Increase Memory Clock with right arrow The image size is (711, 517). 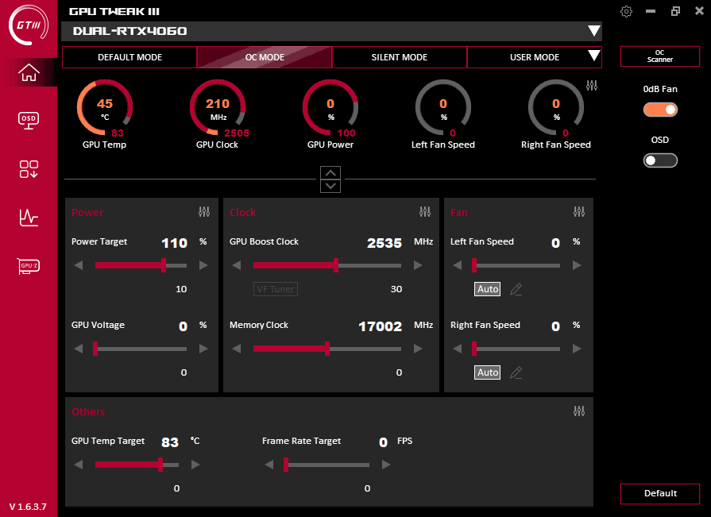coord(418,349)
